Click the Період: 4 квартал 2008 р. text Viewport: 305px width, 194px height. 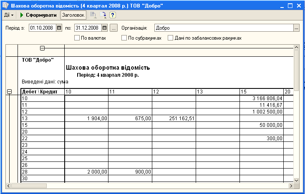point(108,75)
